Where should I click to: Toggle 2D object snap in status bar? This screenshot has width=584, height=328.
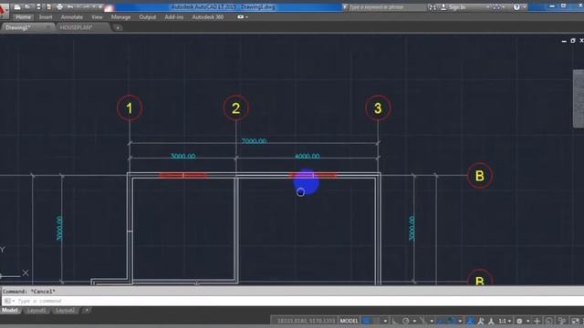(451, 321)
